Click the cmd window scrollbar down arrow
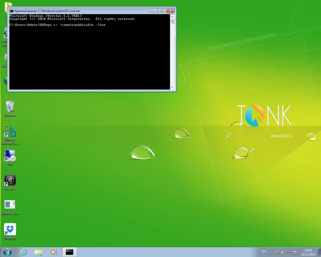The height and width of the screenshot is (257, 321). [172, 87]
